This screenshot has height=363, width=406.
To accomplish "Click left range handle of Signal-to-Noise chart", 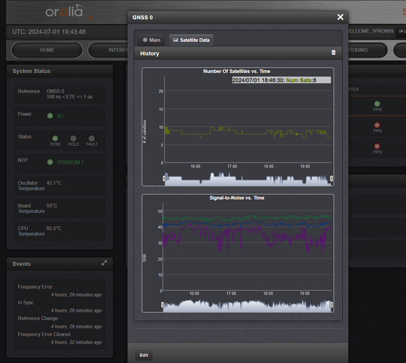I will (162, 305).
